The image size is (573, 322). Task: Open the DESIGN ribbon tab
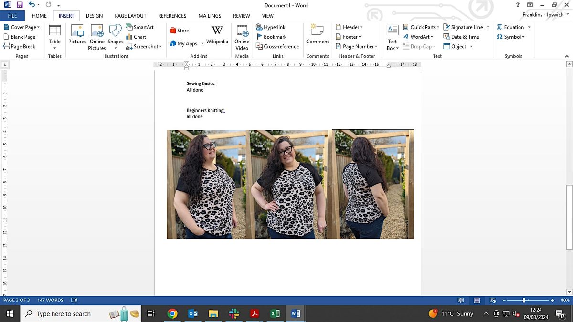94,16
